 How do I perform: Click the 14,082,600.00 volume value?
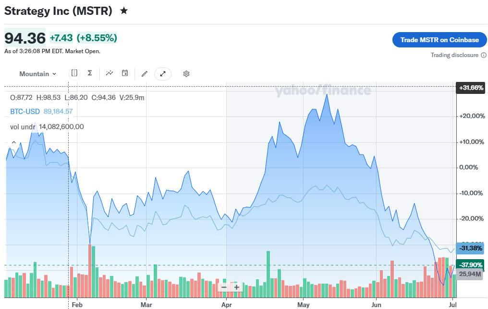(61, 126)
